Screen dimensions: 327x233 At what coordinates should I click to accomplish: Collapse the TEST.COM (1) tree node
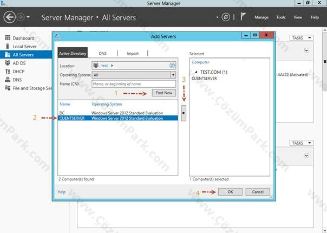point(196,72)
